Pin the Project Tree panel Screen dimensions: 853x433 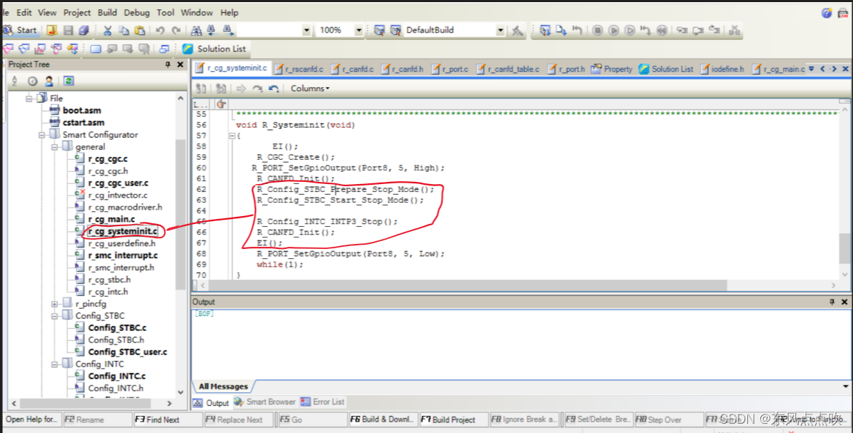tap(168, 65)
